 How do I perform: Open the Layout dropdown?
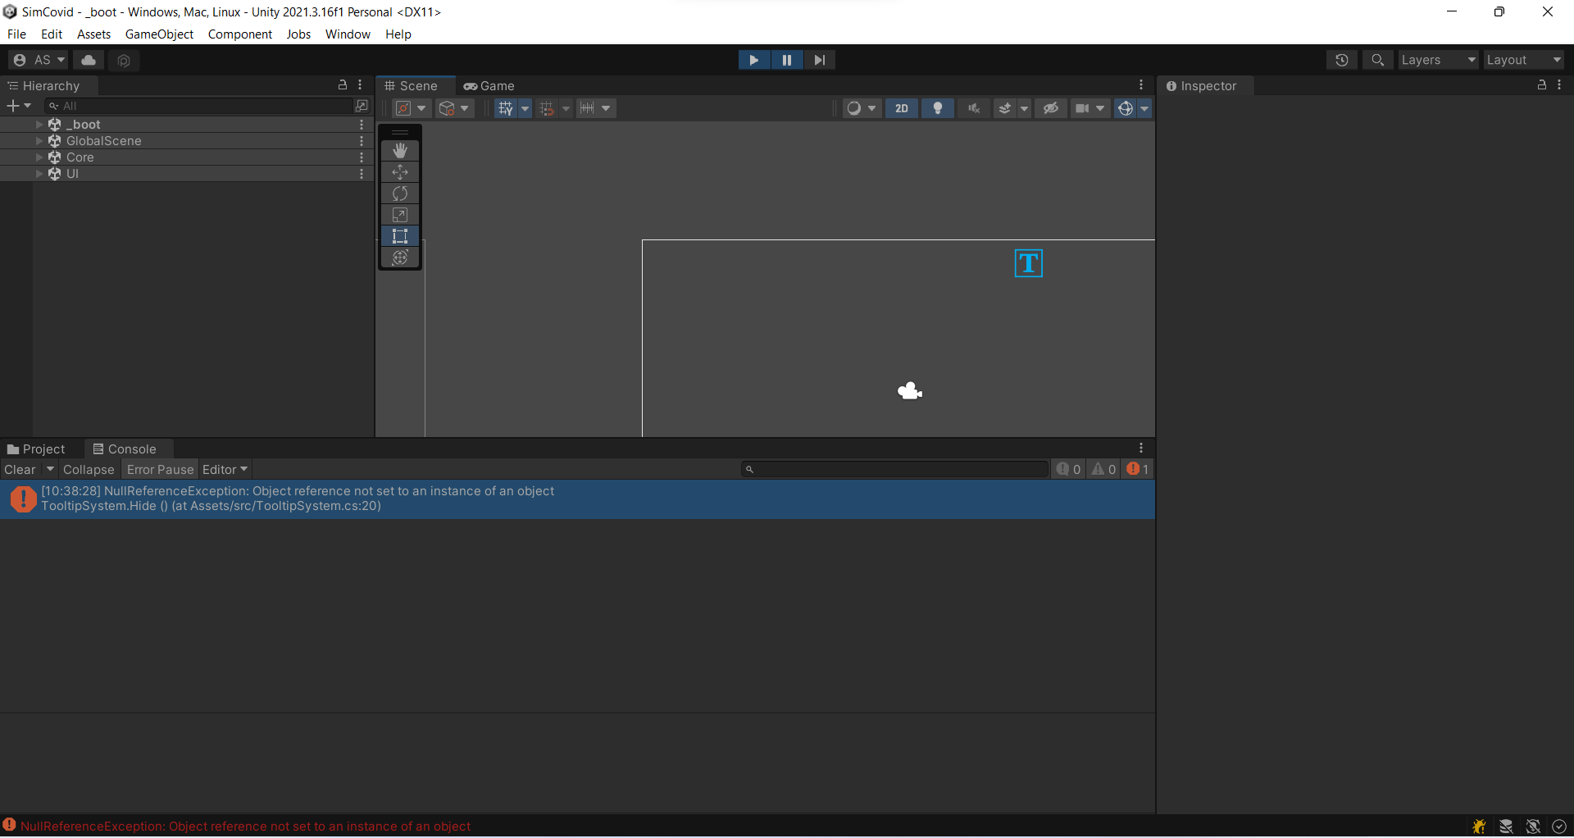point(1522,59)
